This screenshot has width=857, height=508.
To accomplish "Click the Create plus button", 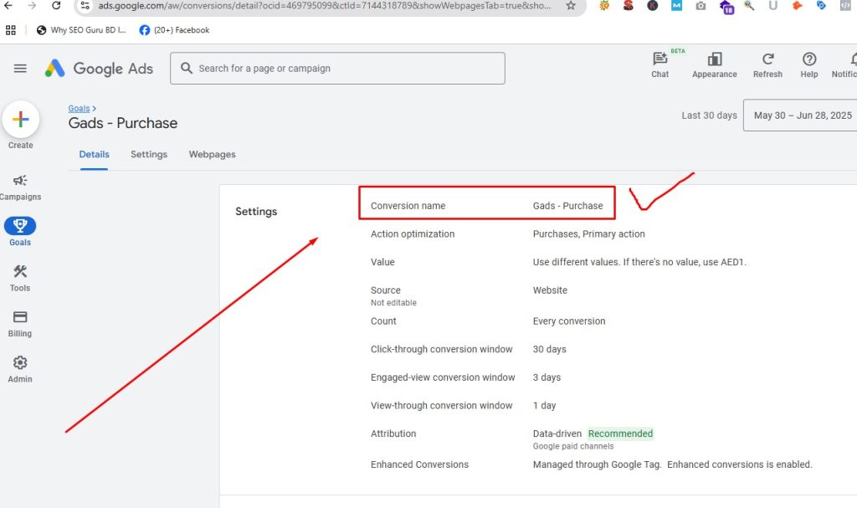I will pyautogui.click(x=21, y=120).
